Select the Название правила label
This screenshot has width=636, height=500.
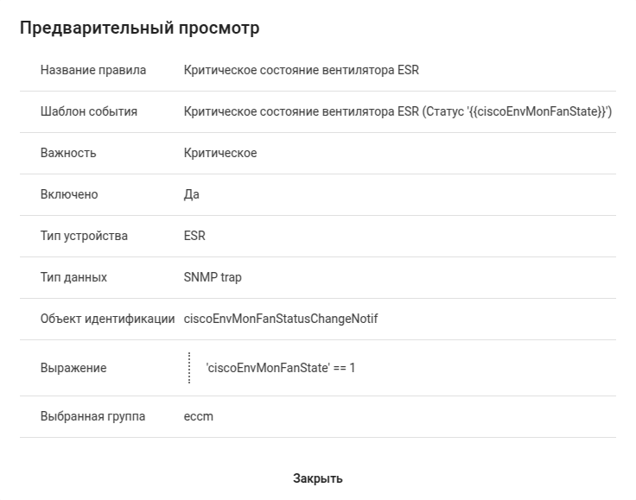pos(93,70)
